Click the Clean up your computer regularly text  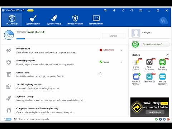coord(34,119)
